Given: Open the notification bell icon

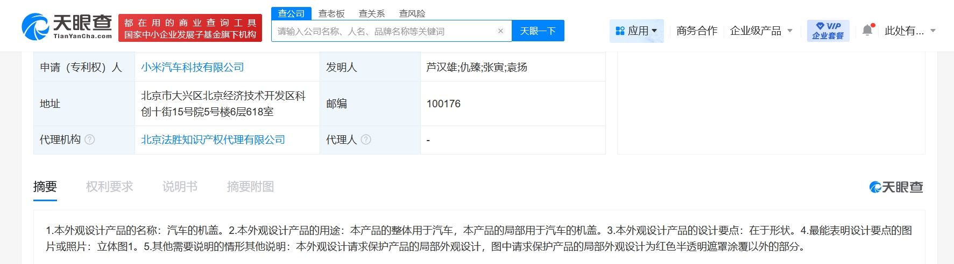Looking at the screenshot, I should tap(867, 31).
